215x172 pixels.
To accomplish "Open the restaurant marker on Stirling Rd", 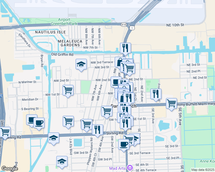I will tap(98, 130).
